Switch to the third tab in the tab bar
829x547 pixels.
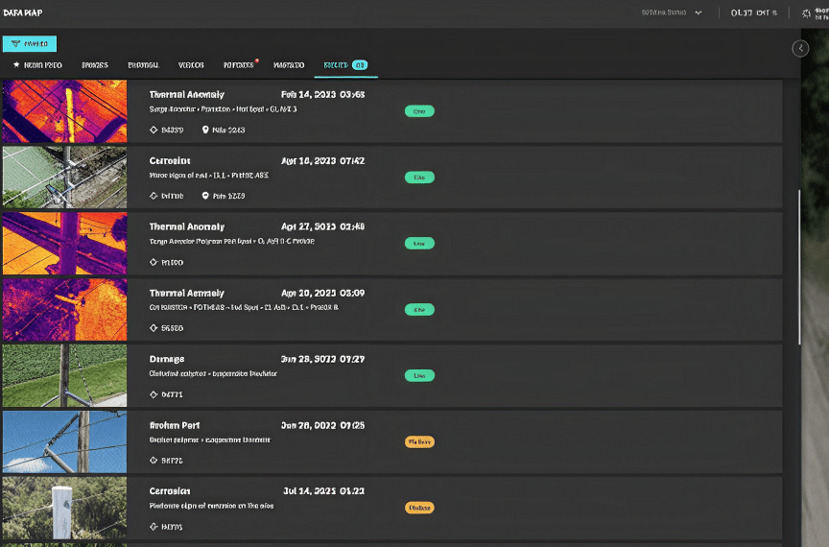tap(143, 65)
